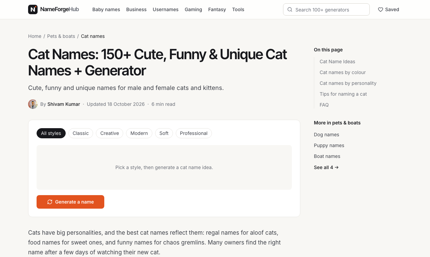Click the magnifier icon in search box

tap(290, 9)
